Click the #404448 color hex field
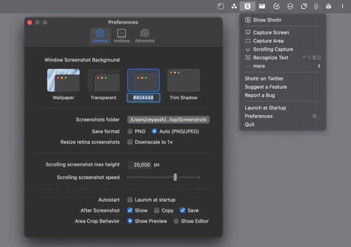Image resolution: width=351 pixels, height=247 pixels. tap(144, 98)
